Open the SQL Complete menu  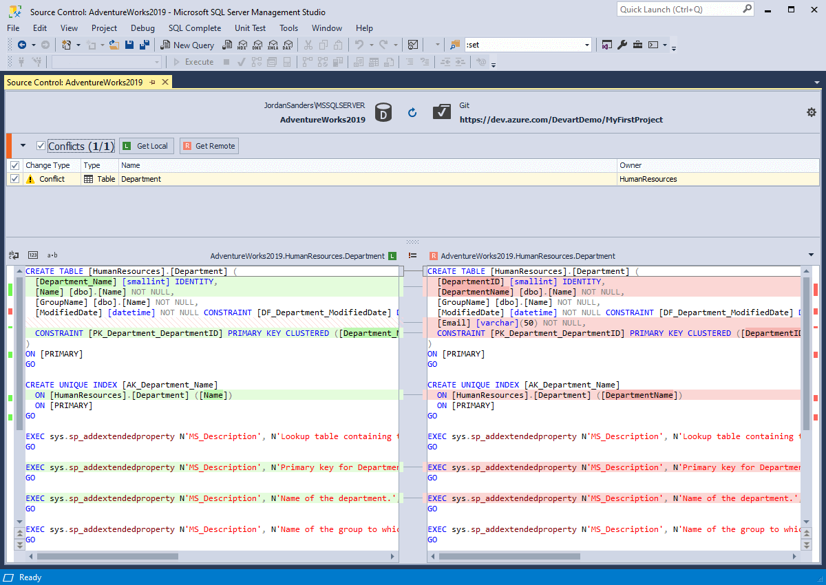(x=195, y=28)
